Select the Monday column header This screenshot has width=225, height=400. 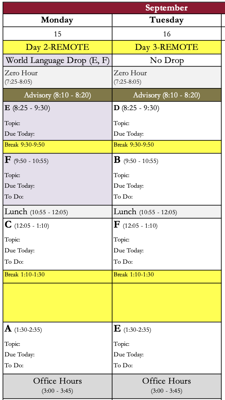(57, 20)
